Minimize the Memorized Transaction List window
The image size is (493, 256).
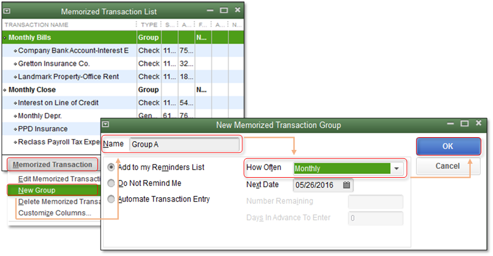click(x=210, y=11)
